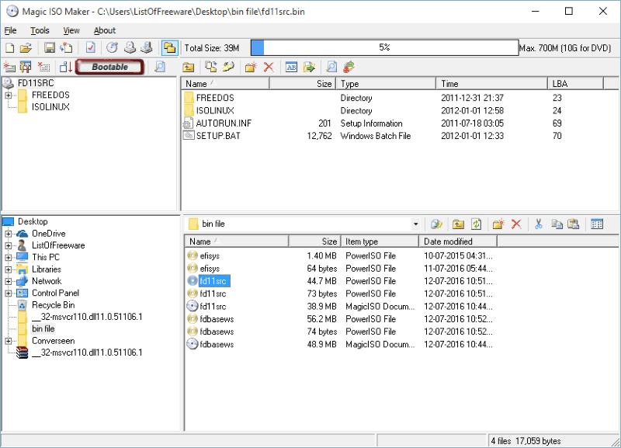Click the magnifier icon right of extract
Screen dimensions: 621x448
click(331, 68)
